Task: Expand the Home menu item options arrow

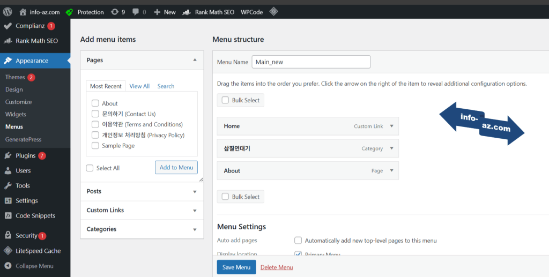Action: tap(391, 126)
